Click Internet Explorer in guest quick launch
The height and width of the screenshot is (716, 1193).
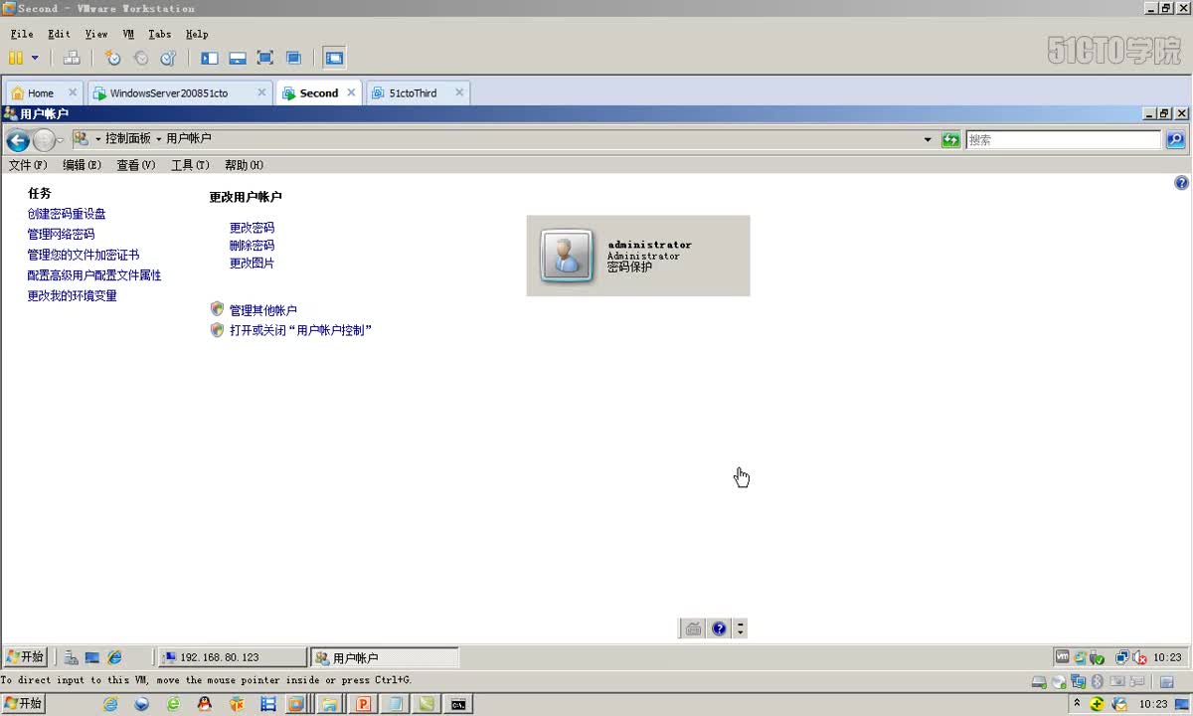coord(115,657)
